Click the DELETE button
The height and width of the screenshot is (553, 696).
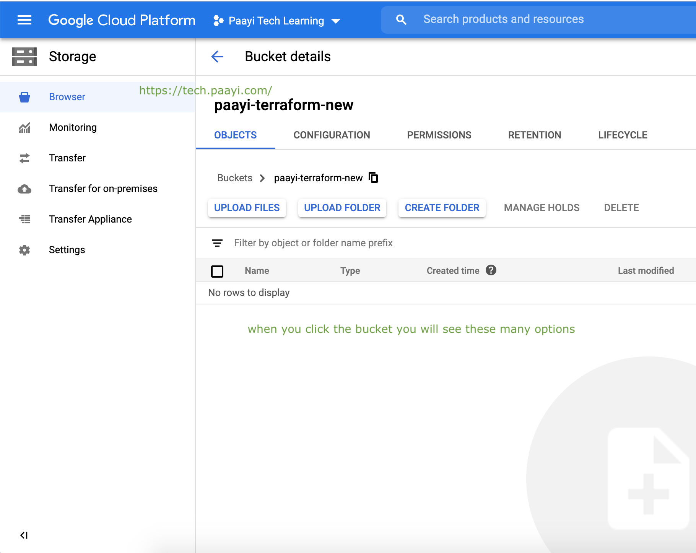click(x=621, y=208)
